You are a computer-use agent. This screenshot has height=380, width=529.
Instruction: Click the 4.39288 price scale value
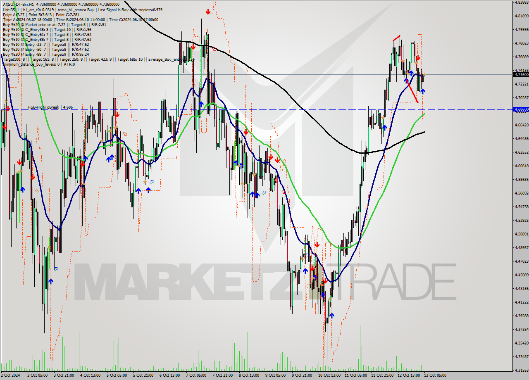pos(522,316)
